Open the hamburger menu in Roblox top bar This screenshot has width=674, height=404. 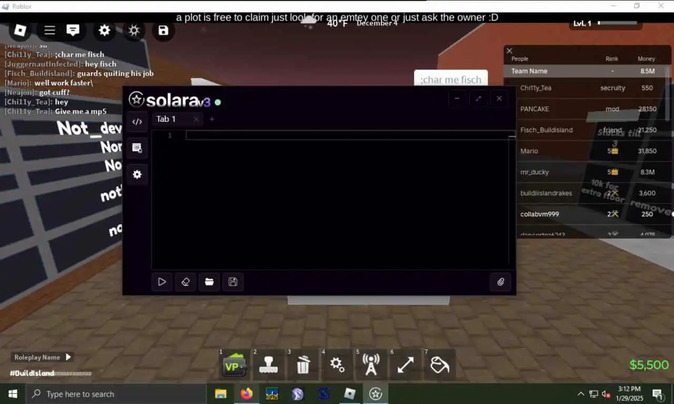click(x=49, y=30)
